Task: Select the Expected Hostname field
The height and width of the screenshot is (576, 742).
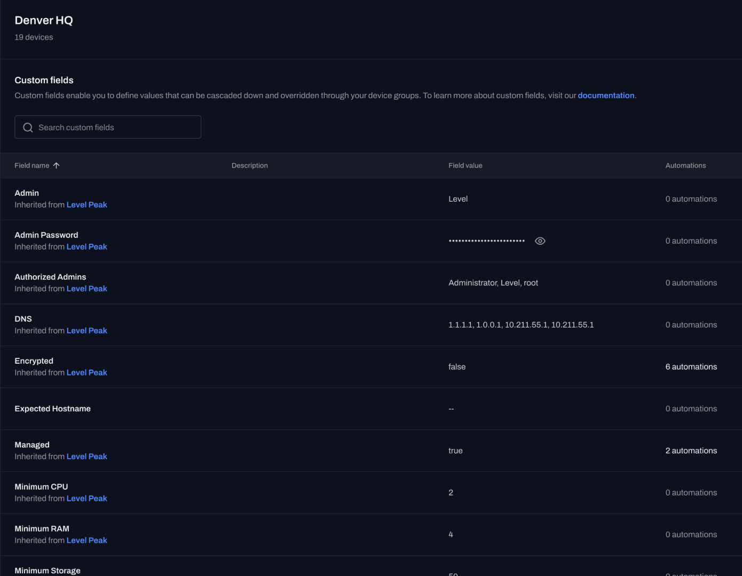Action: (53, 409)
